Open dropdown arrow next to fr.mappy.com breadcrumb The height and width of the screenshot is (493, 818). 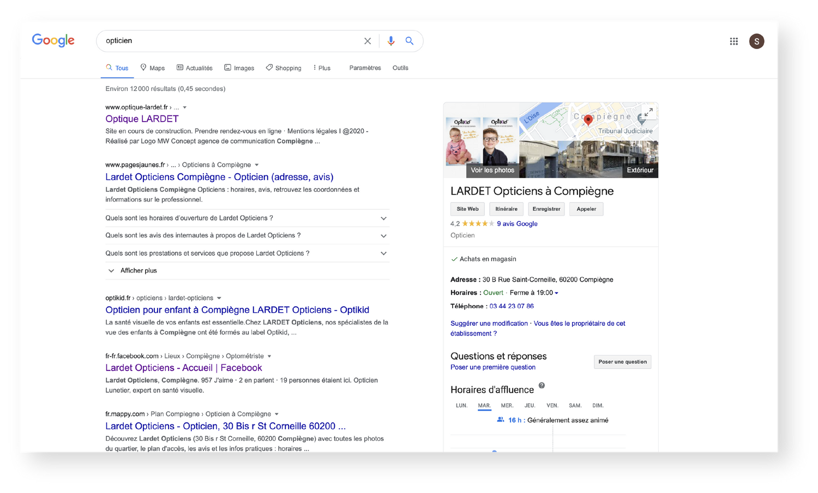[x=276, y=414]
